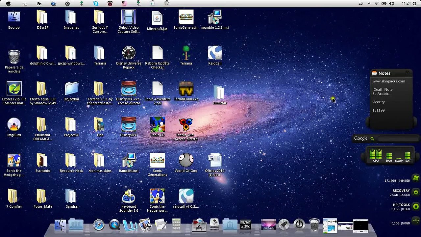Screen dimensions: 421x237
Task: Open the Terraria tree game icon
Action: [186, 53]
